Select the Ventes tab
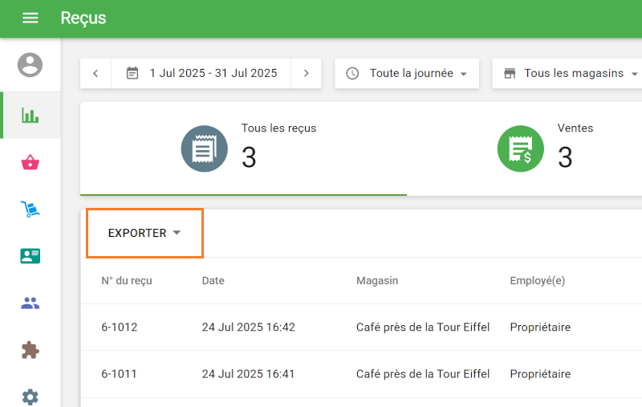642x407 pixels. point(546,149)
